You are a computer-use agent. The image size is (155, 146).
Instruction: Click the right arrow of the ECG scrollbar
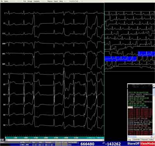click(x=103, y=140)
